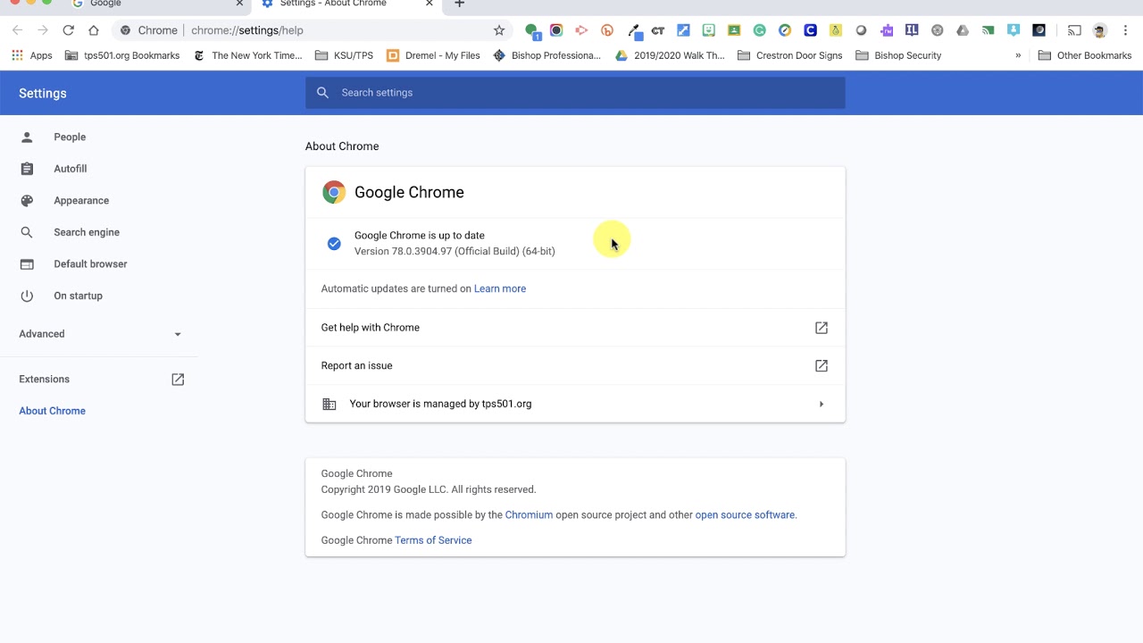The width and height of the screenshot is (1143, 643).
Task: Click the profile avatar in toolbar
Action: pyautogui.click(x=1099, y=30)
